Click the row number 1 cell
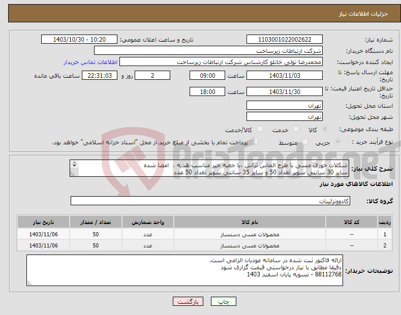401x315 pixels. pos(385,234)
